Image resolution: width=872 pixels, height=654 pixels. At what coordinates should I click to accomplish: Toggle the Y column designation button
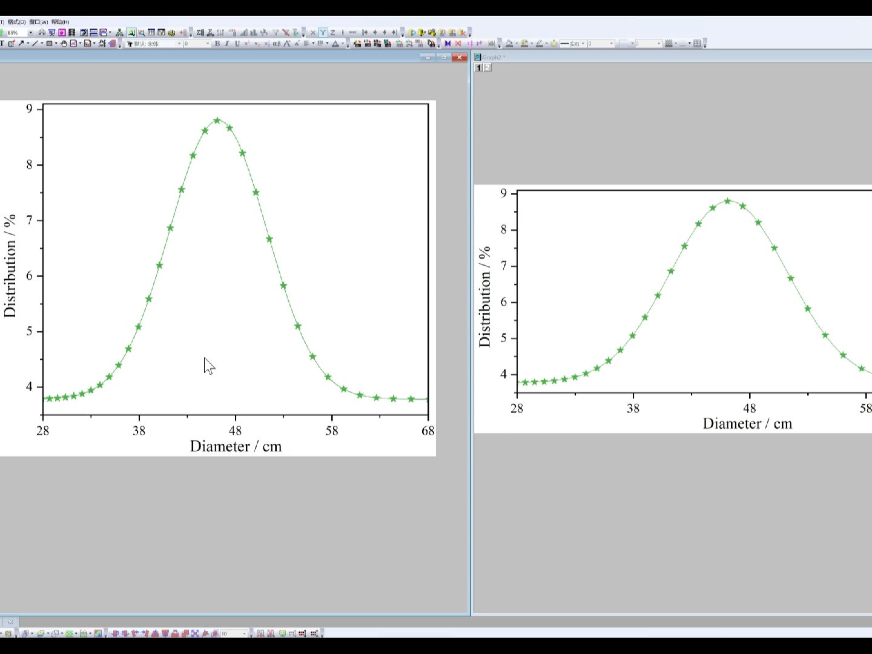(323, 32)
